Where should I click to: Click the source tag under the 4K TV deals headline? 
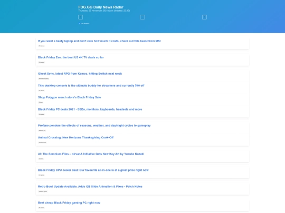pyautogui.click(x=42, y=62)
